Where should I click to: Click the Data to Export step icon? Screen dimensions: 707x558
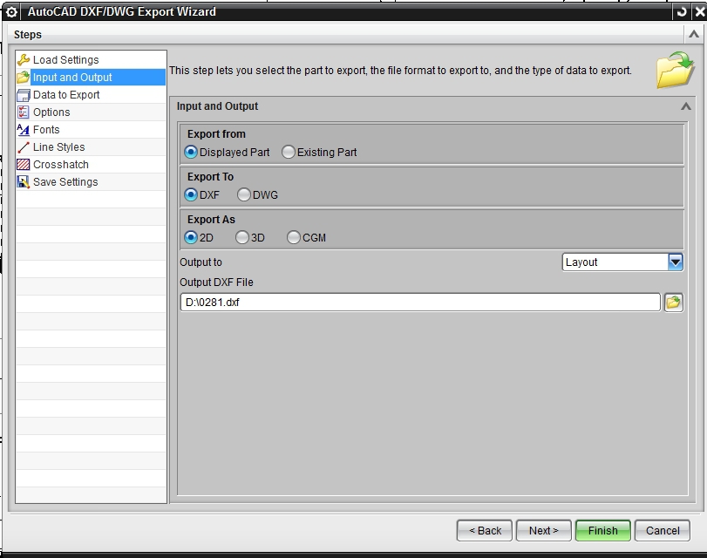pos(23,95)
